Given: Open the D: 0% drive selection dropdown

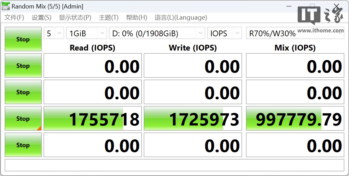Looking at the screenshot, I should click(157, 33).
